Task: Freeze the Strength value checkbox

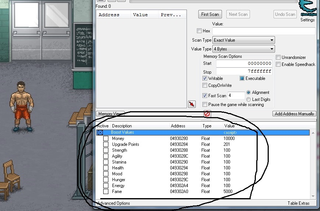Action: pos(106,150)
